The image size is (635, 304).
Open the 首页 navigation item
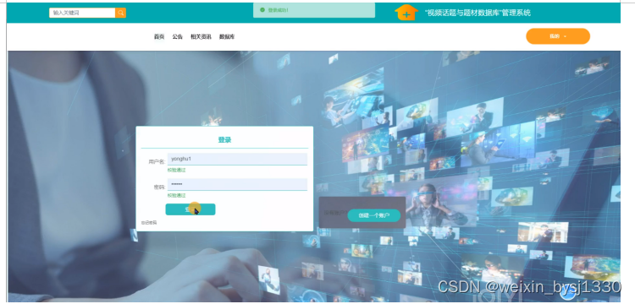(159, 37)
